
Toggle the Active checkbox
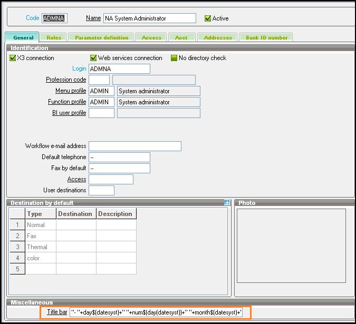pyautogui.click(x=207, y=18)
